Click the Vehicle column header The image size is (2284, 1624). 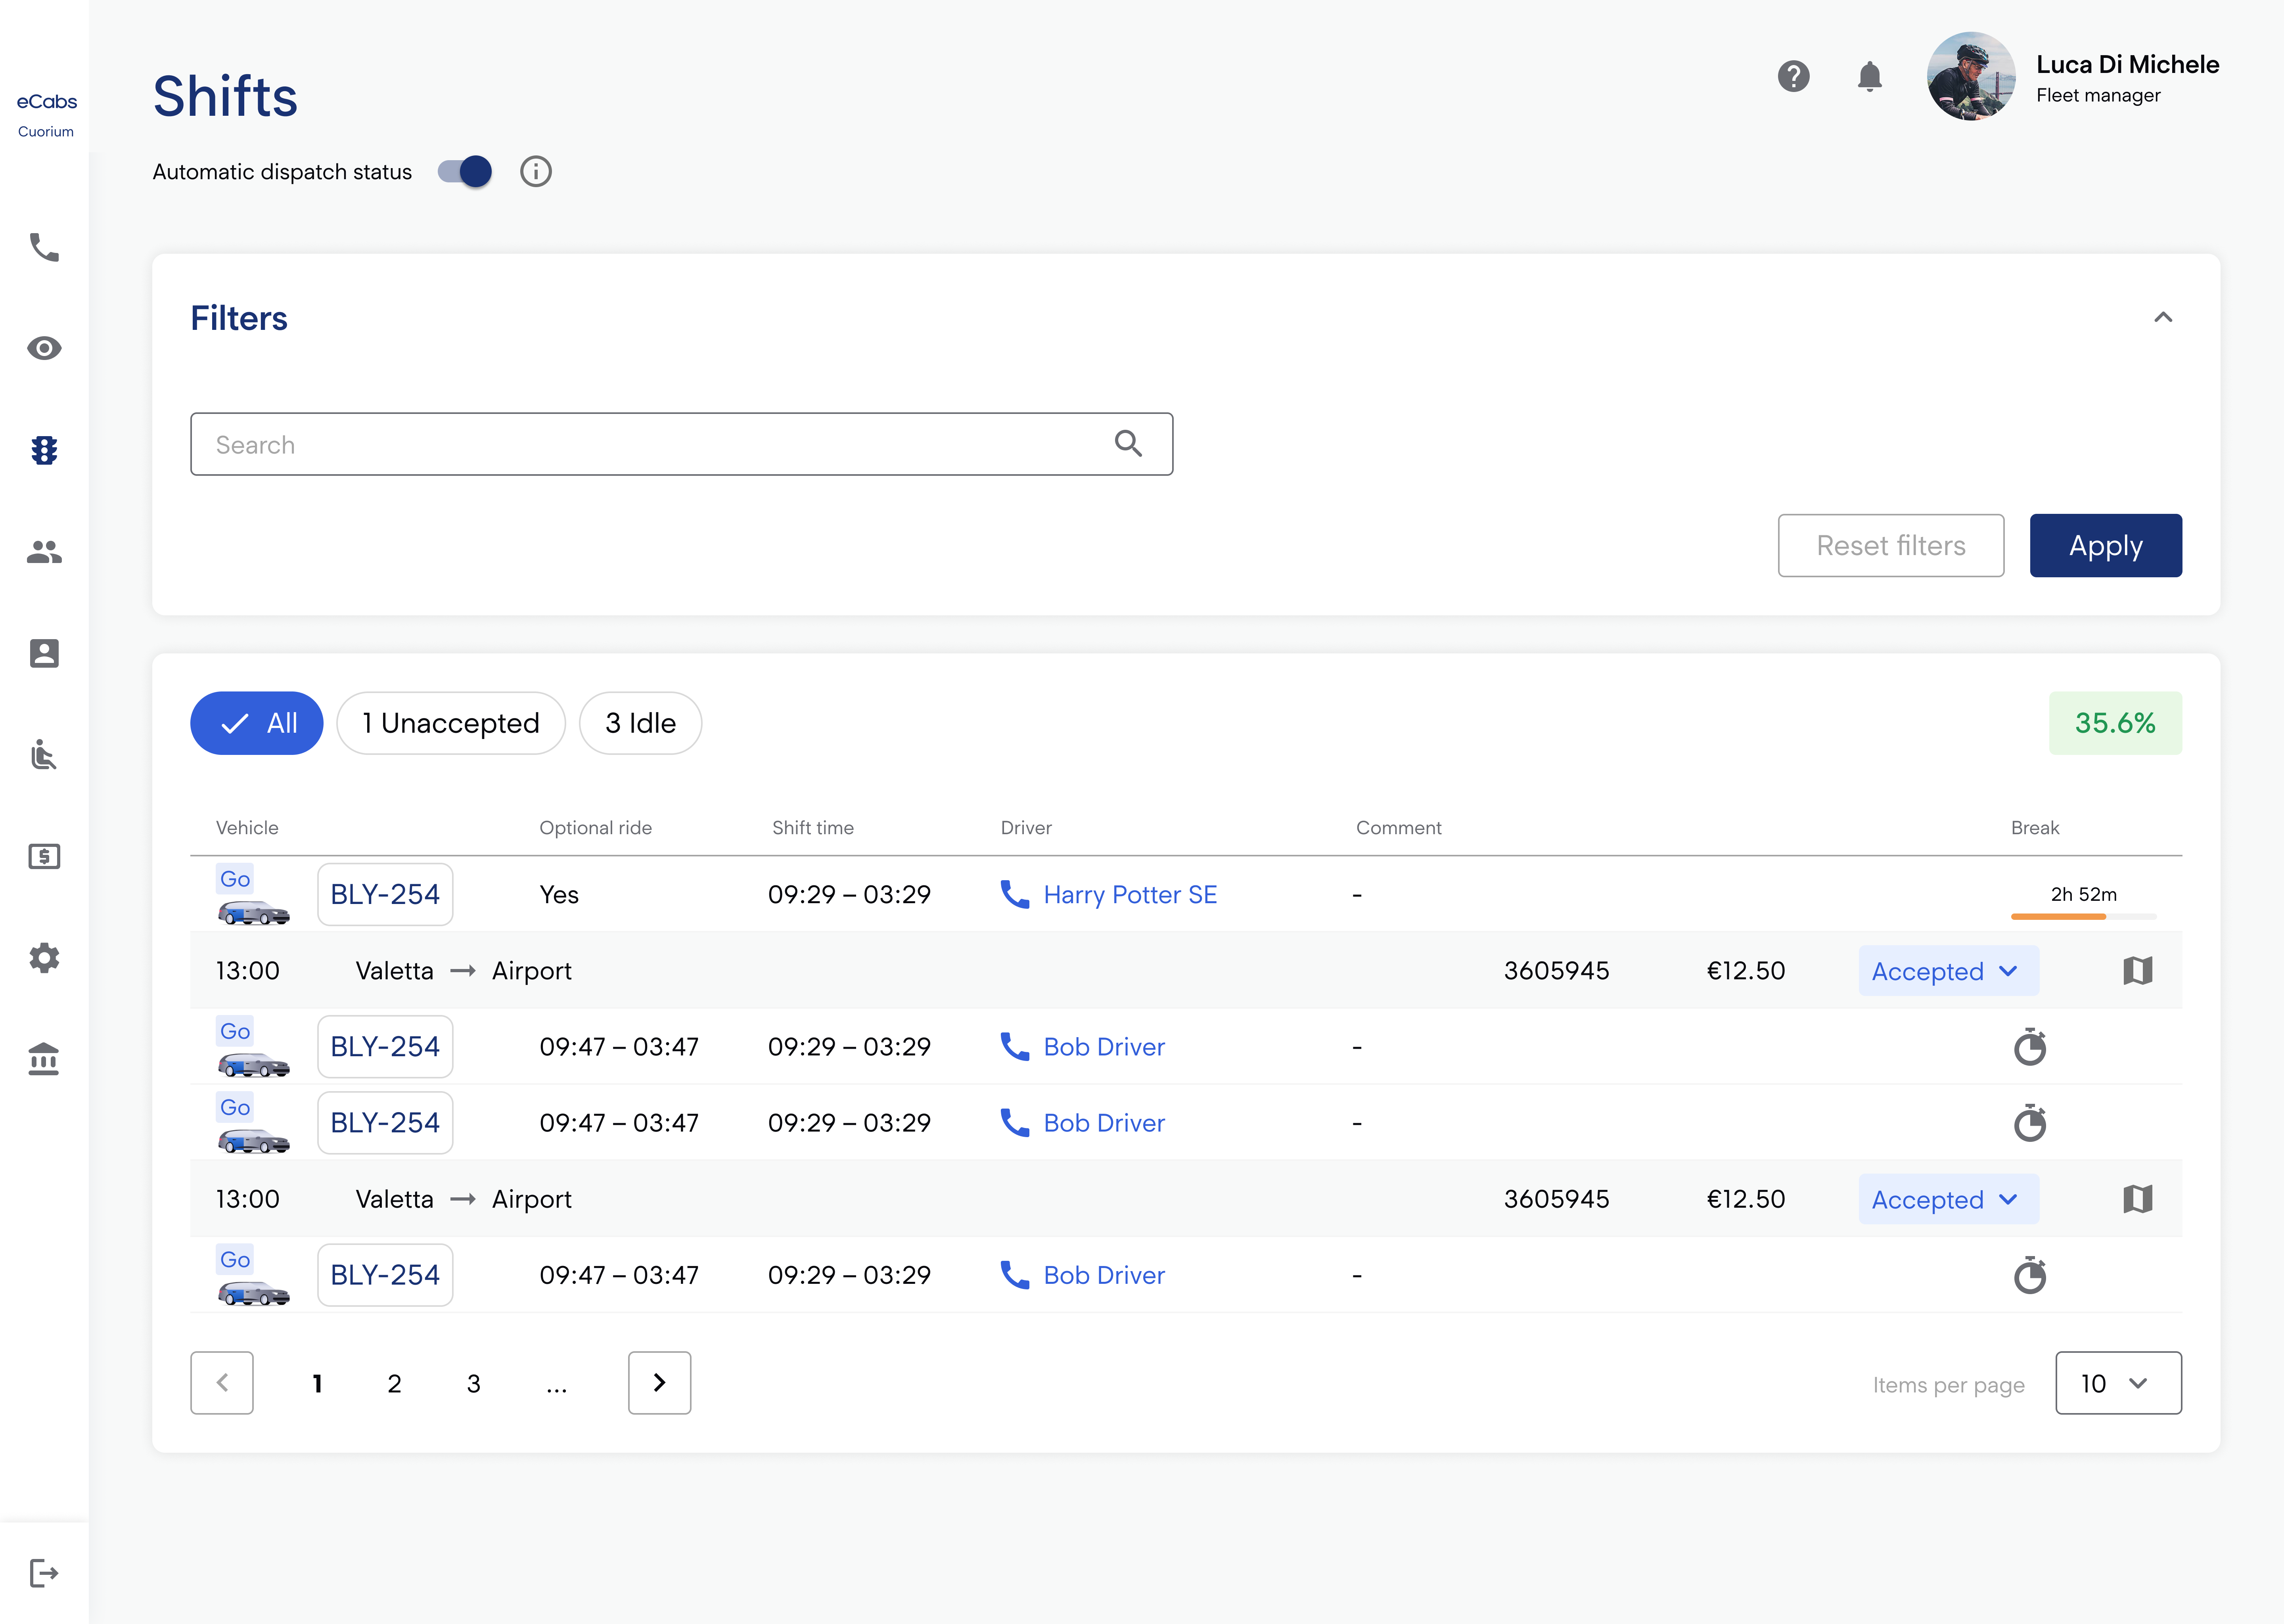(247, 828)
